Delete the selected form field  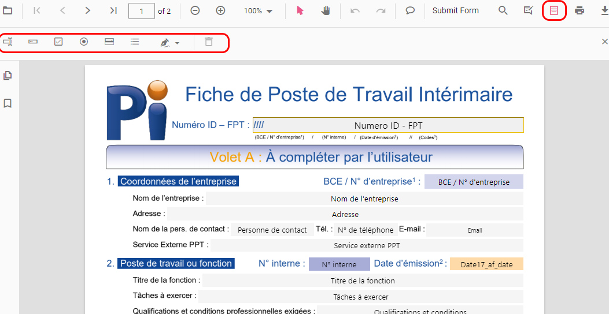[209, 42]
